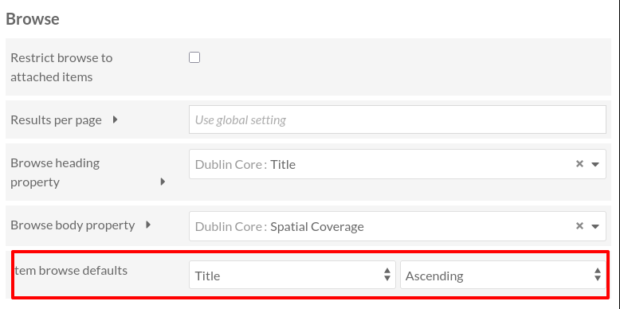Open the Ascending sort order select box
This screenshot has height=309, width=620.
click(503, 275)
